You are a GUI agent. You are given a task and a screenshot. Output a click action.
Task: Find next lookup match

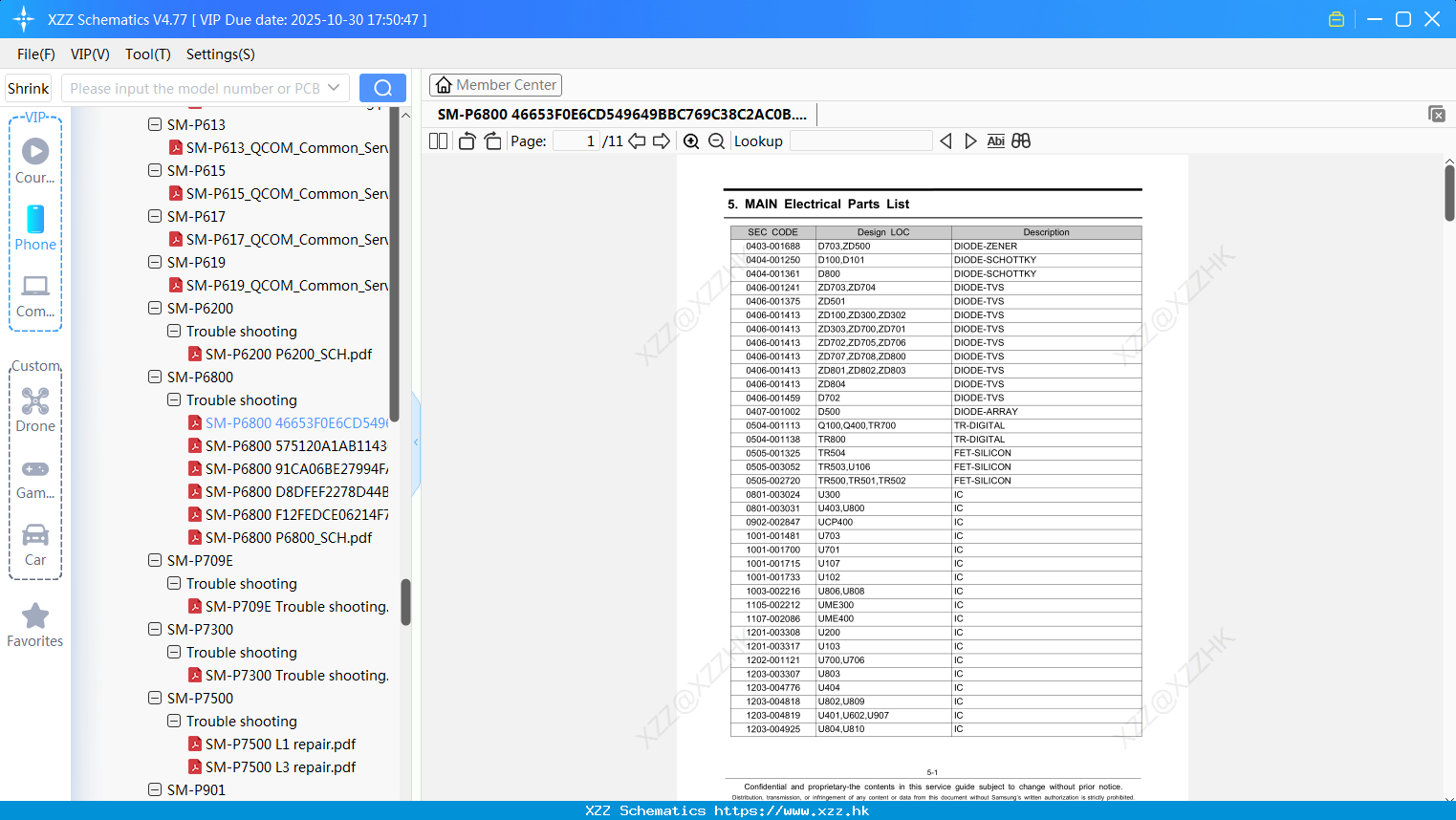coord(970,140)
